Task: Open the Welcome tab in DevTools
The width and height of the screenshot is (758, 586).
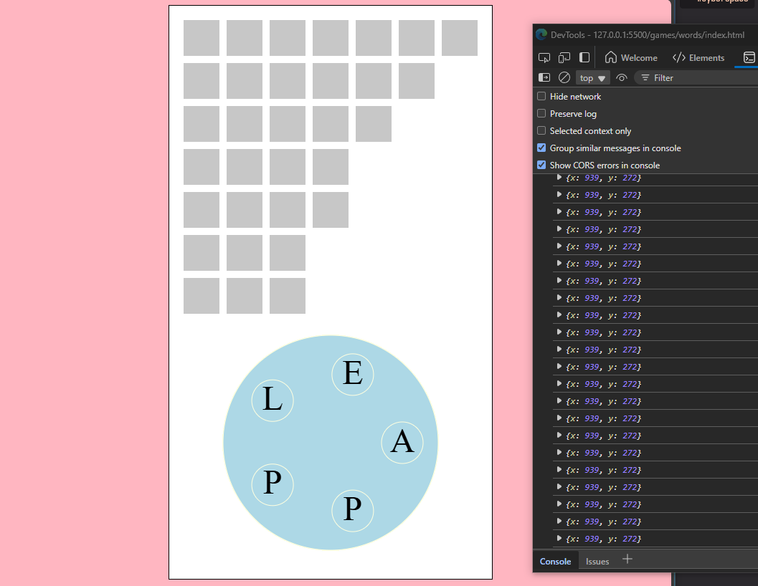Action: click(x=631, y=58)
